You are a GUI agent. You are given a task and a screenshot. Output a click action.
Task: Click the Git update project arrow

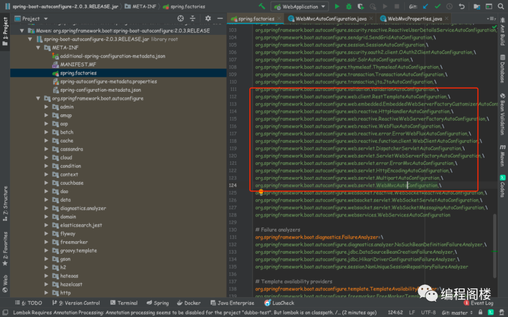(426, 7)
